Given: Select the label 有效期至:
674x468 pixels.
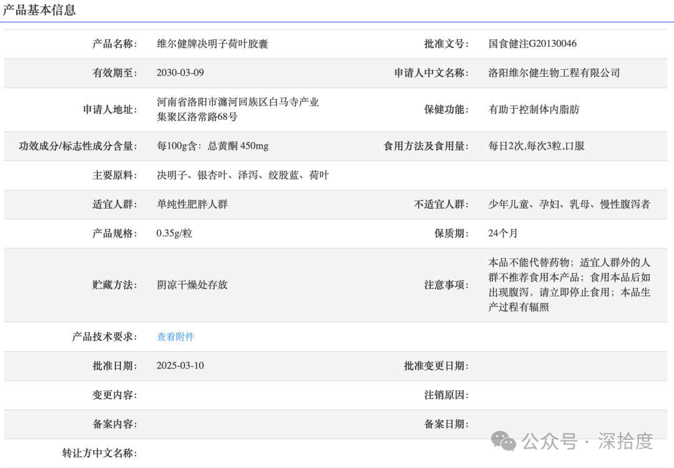Looking at the screenshot, I should (x=115, y=72).
